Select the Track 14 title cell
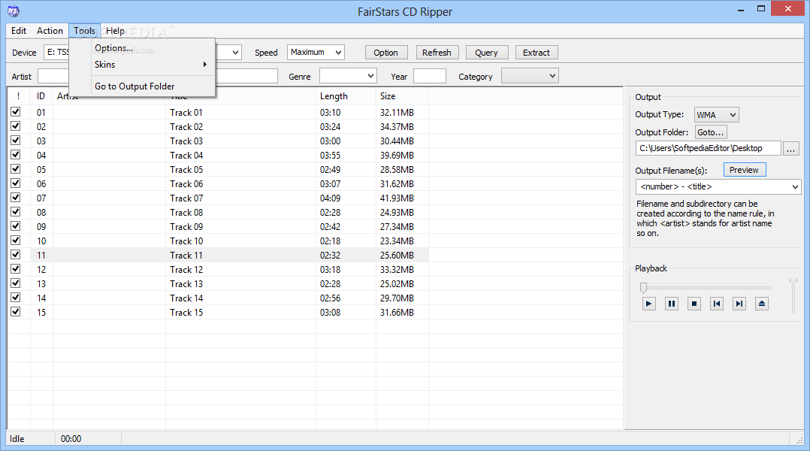Image resolution: width=810 pixels, height=451 pixels. pyautogui.click(x=186, y=298)
